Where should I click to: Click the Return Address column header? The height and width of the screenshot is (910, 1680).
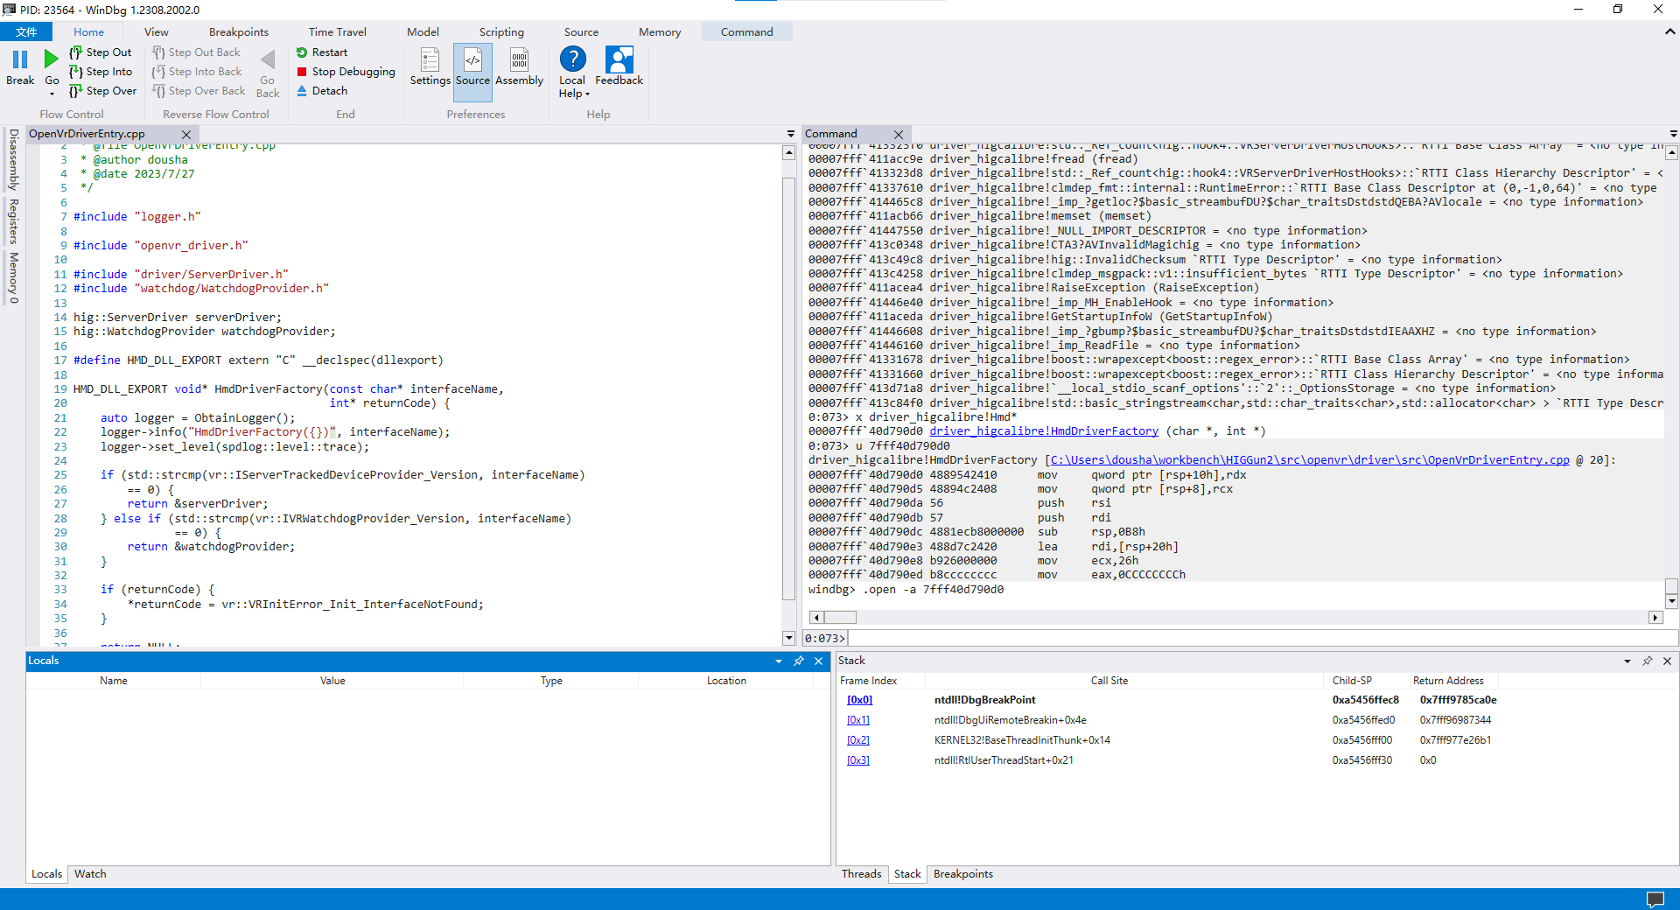pyautogui.click(x=1448, y=681)
